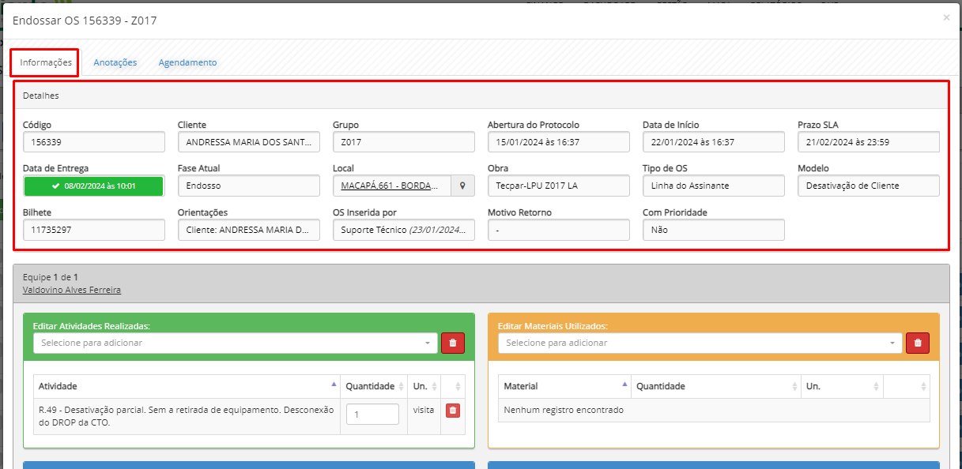This screenshot has width=962, height=469.
Task: Switch to the Anotações tab
Action: (x=115, y=62)
